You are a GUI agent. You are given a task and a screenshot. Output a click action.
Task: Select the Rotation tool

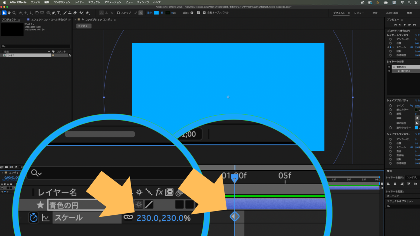tap(37, 13)
